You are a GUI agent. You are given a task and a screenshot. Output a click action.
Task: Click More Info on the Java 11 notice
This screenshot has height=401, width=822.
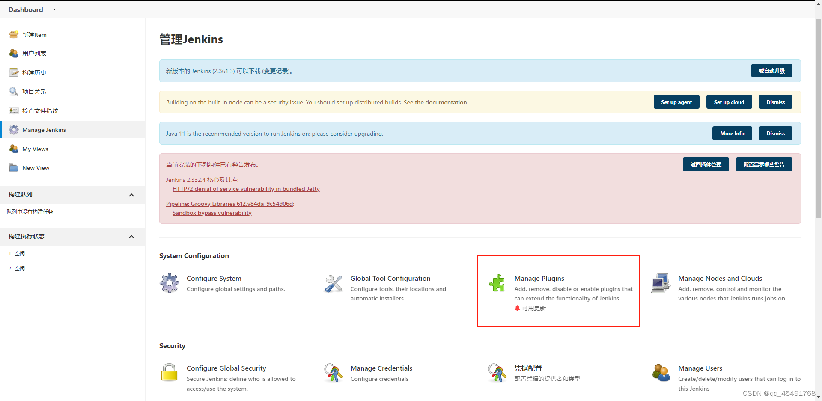(732, 134)
